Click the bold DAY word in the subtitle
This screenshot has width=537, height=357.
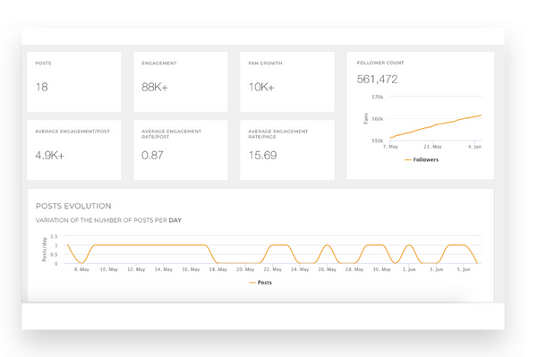point(175,220)
